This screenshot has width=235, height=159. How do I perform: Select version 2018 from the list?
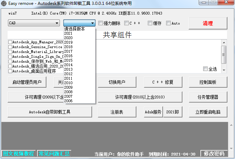(80, 47)
